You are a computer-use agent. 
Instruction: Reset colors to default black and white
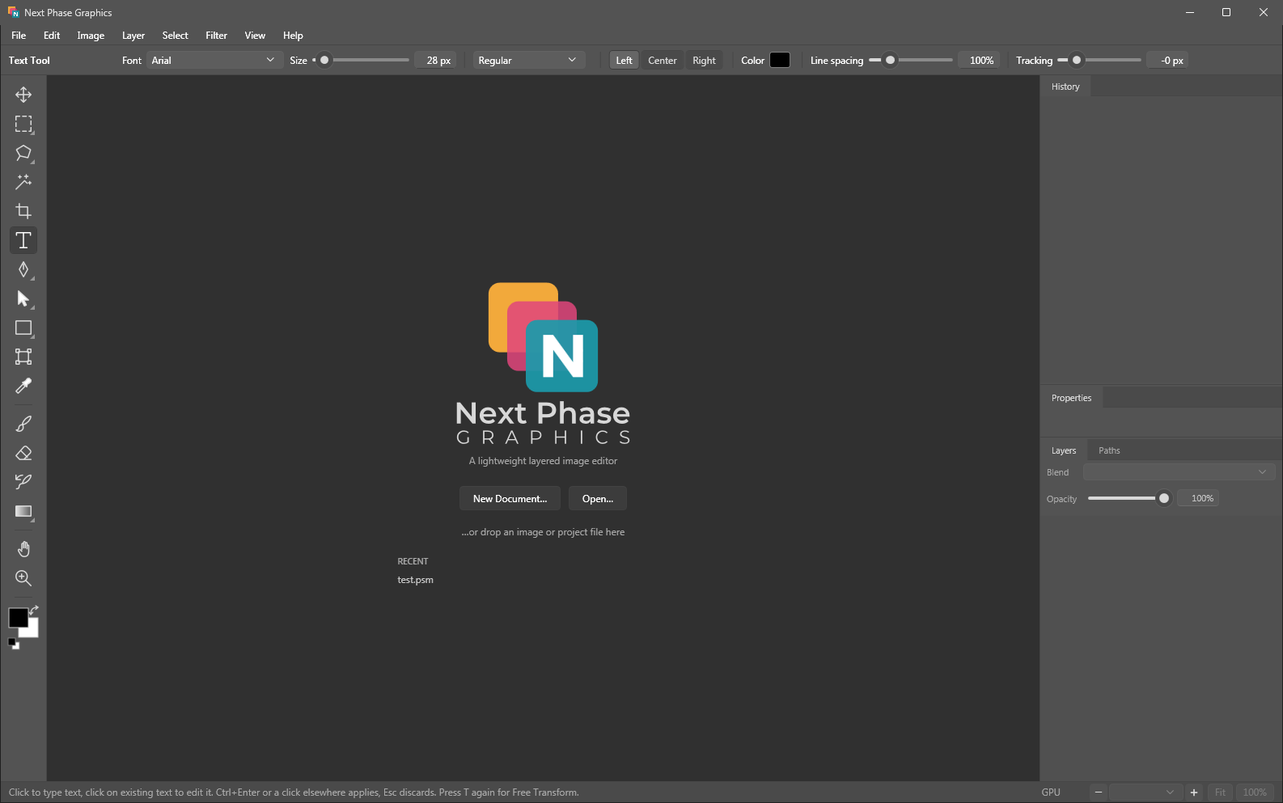coord(13,644)
